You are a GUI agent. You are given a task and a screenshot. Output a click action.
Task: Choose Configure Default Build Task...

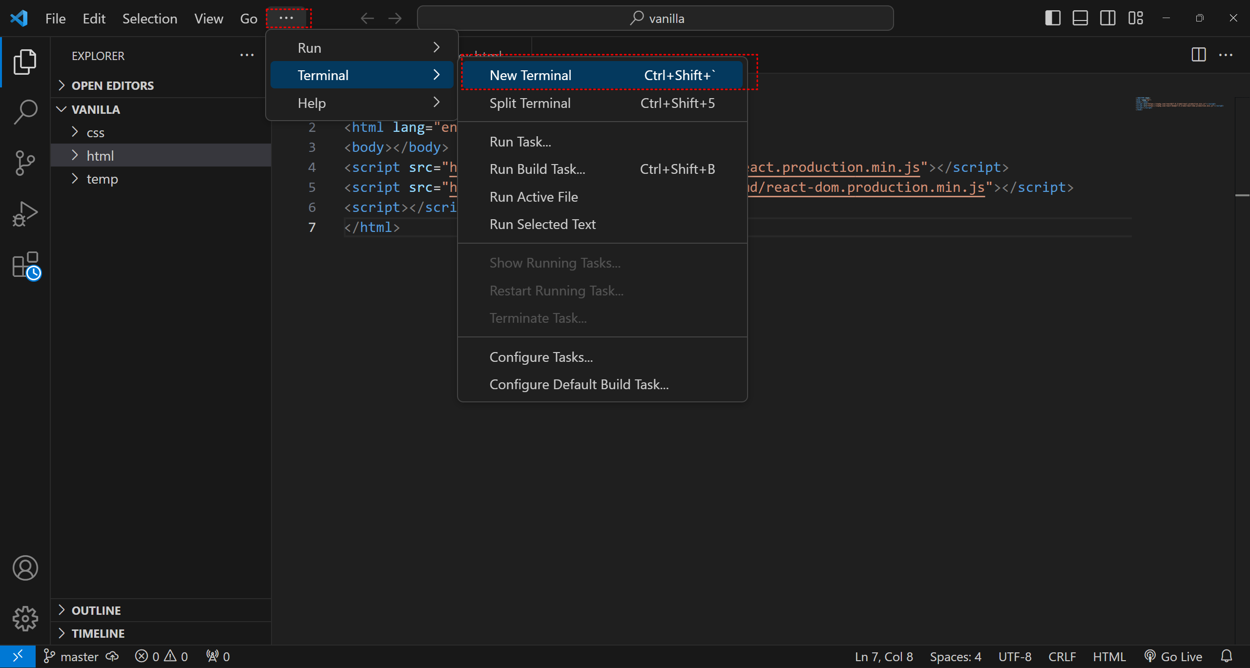603,384
